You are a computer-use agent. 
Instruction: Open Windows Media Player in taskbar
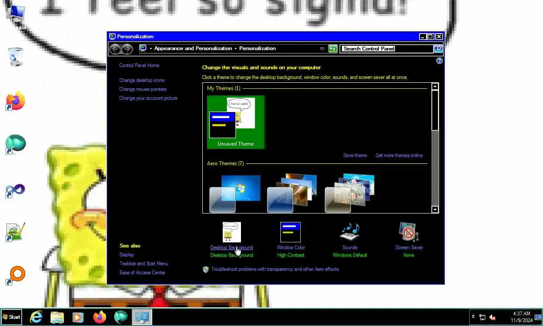[x=78, y=317]
